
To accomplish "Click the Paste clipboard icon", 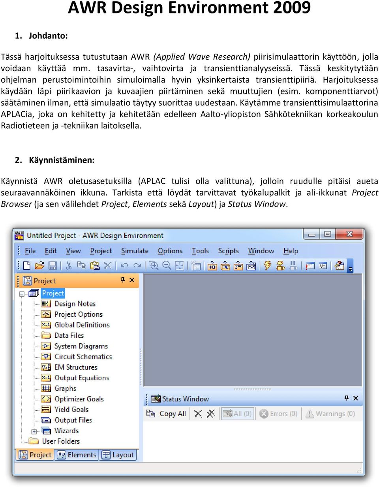I will click(x=95, y=265).
